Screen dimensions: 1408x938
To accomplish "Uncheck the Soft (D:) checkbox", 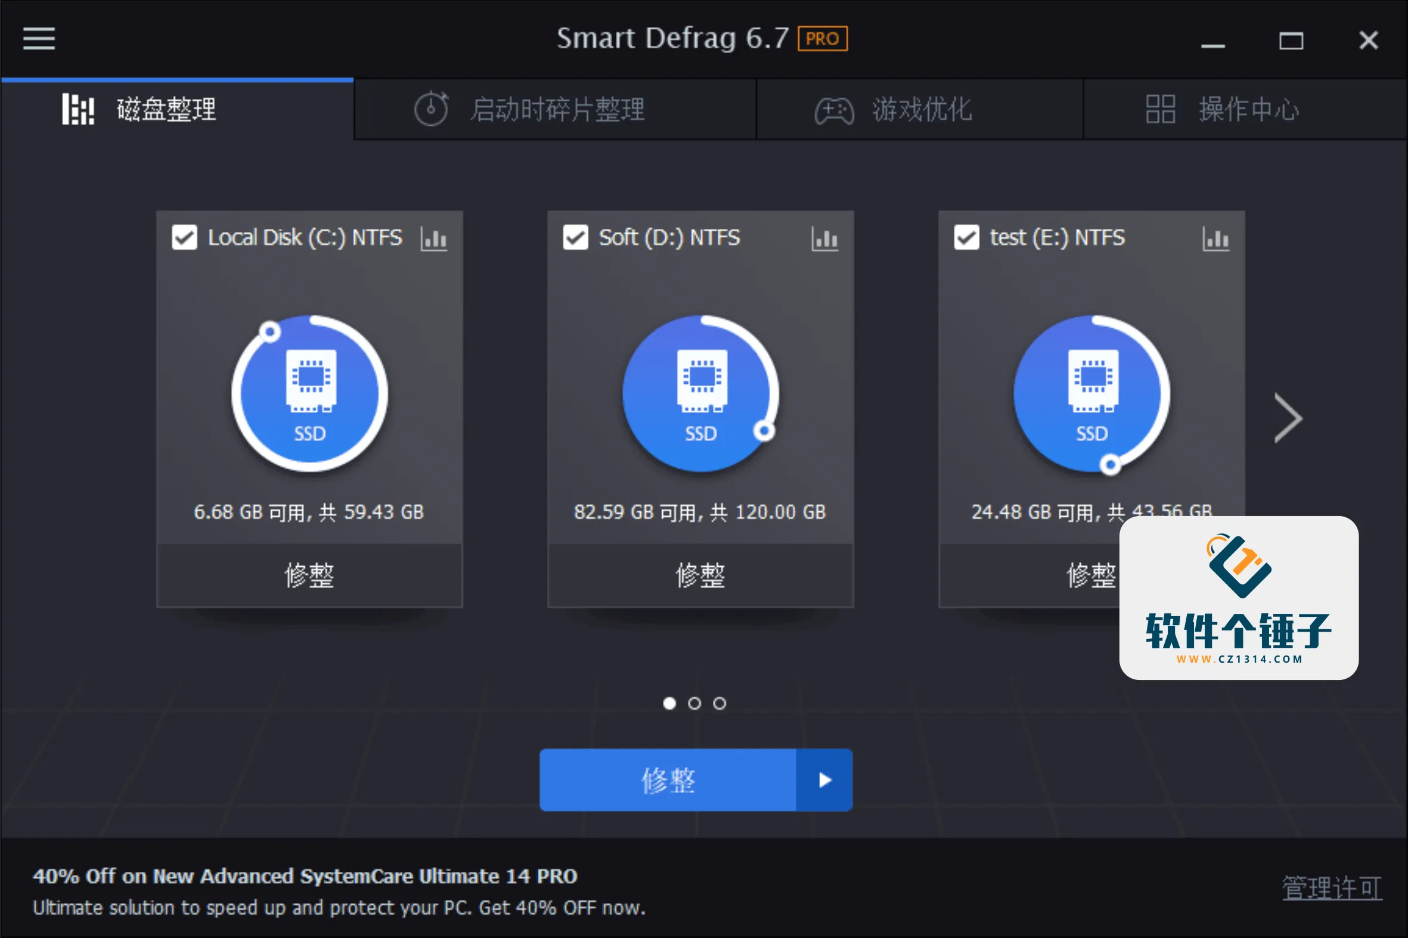I will 576,238.
